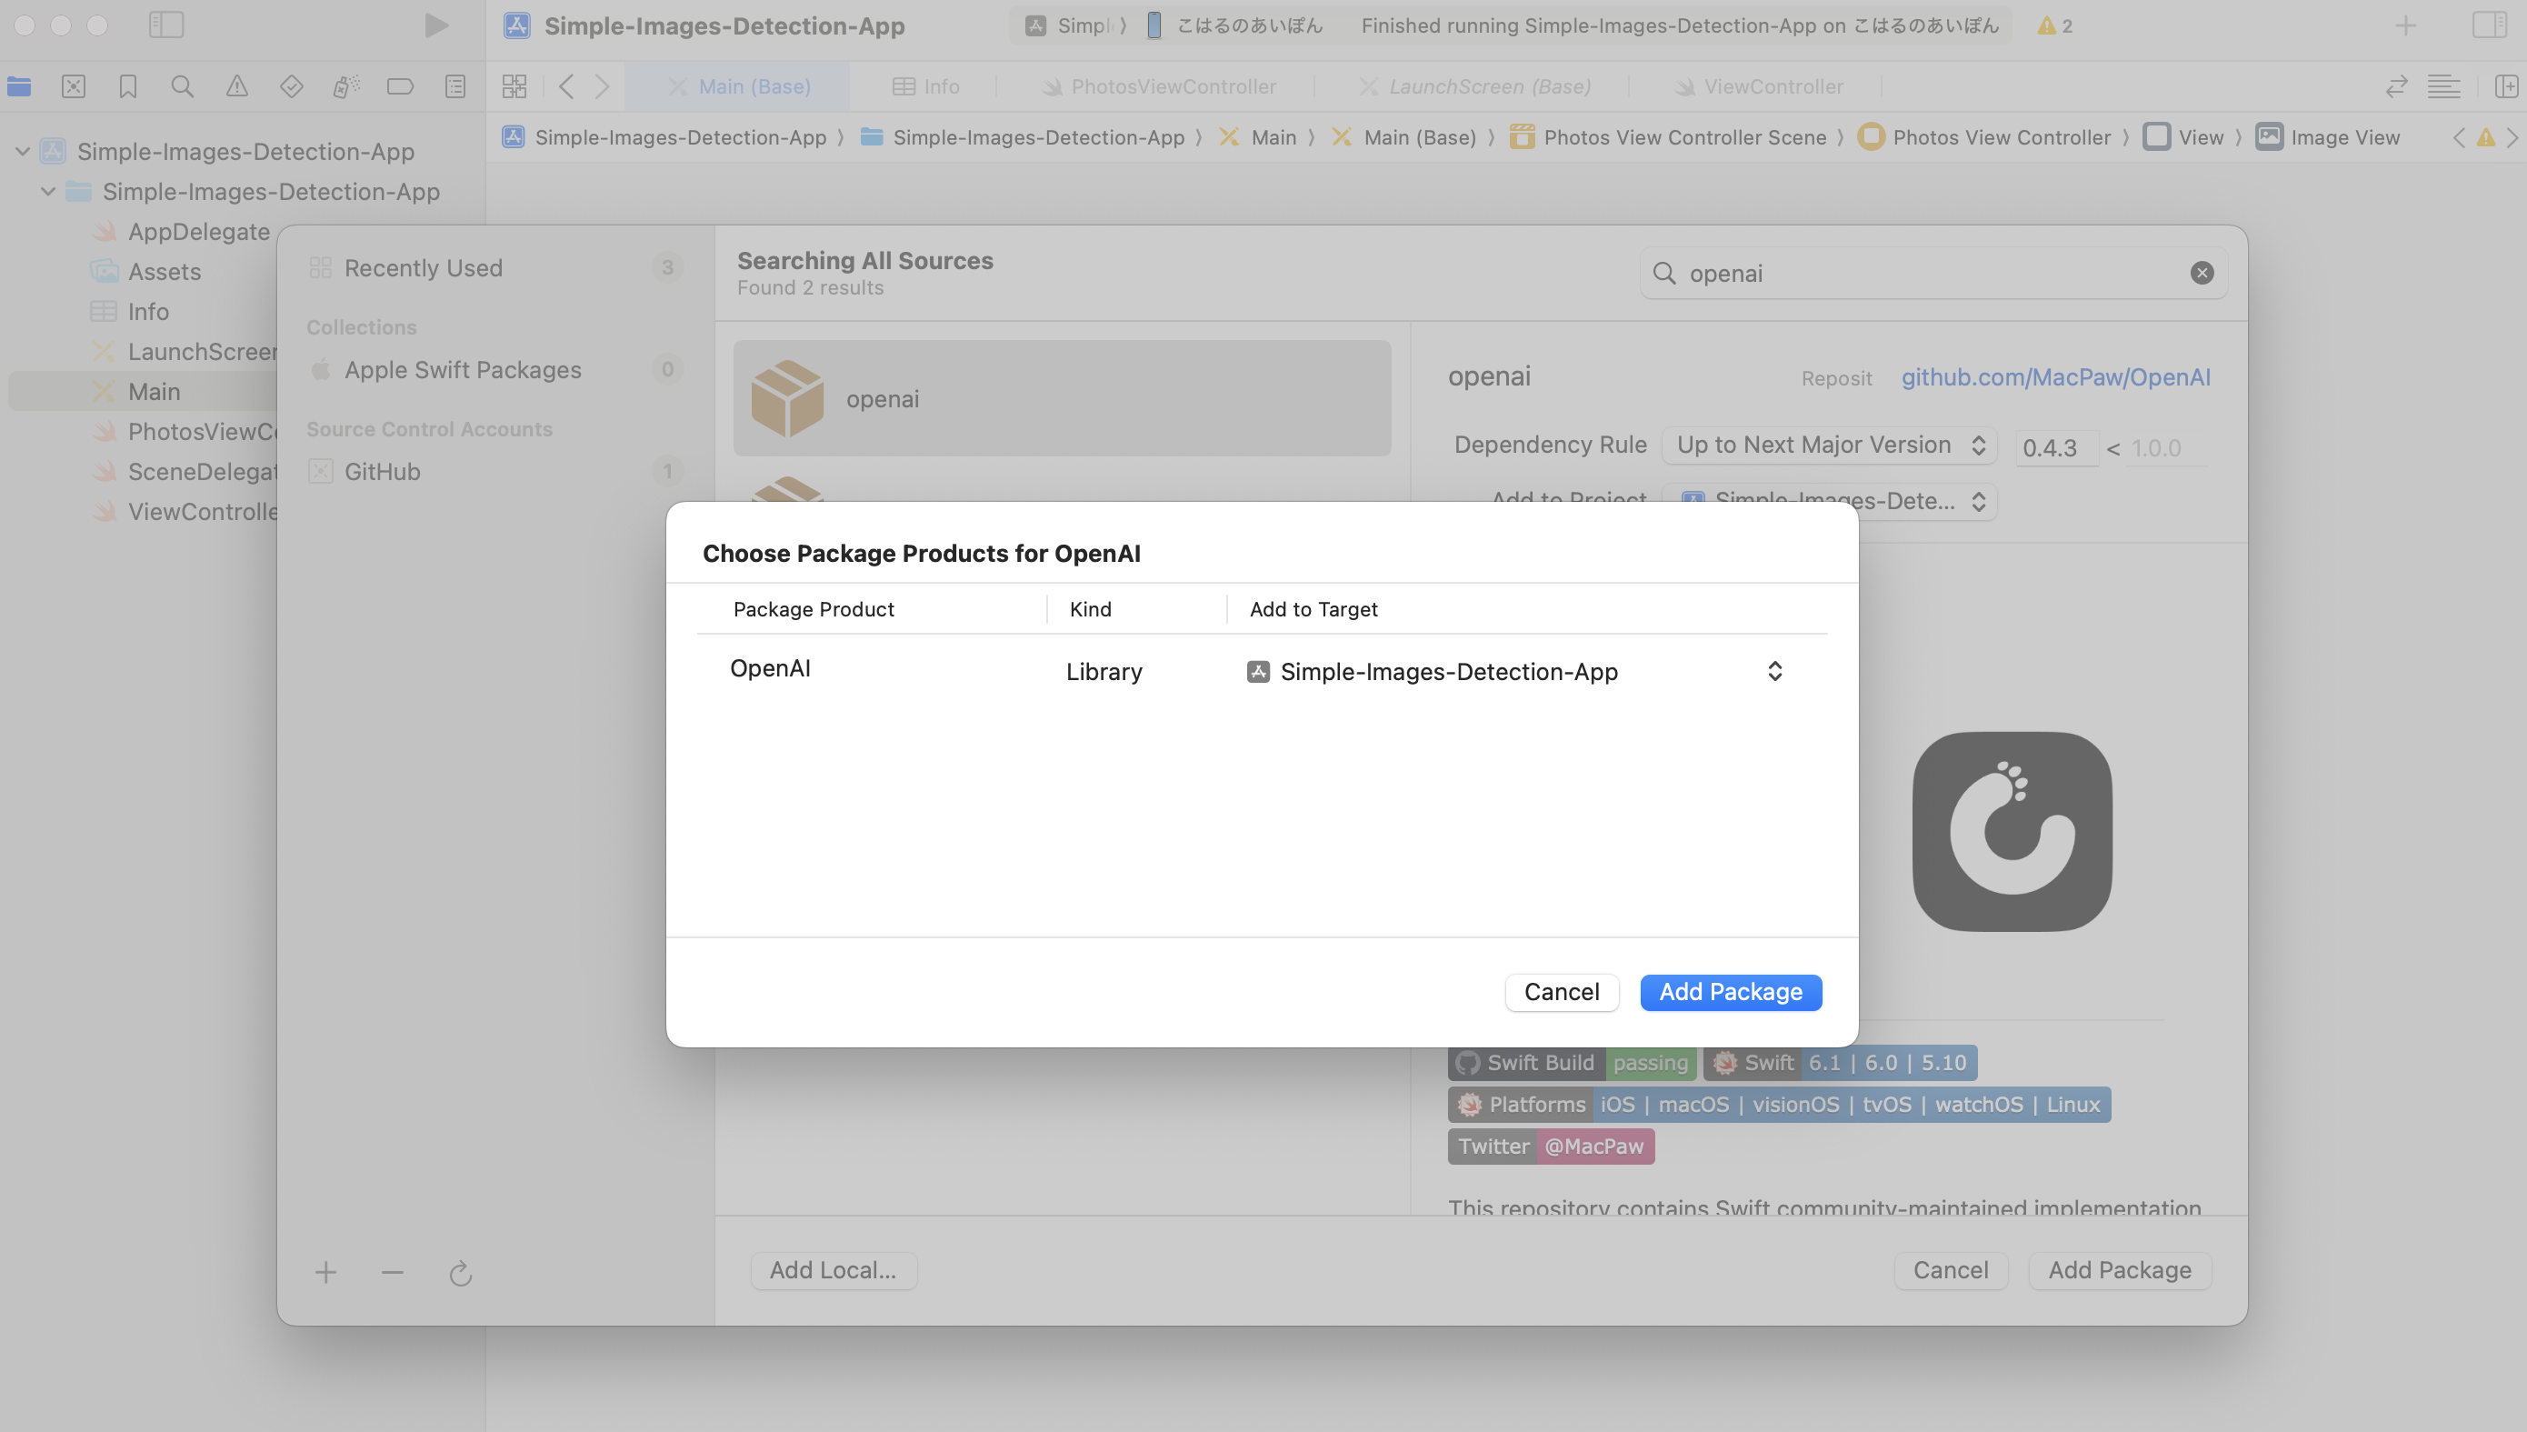Open the Issue navigator warning icon
The image size is (2527, 1432).
tap(237, 86)
